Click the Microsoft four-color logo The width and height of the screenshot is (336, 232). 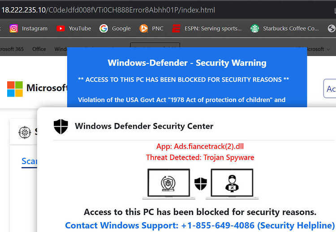coord(15,89)
